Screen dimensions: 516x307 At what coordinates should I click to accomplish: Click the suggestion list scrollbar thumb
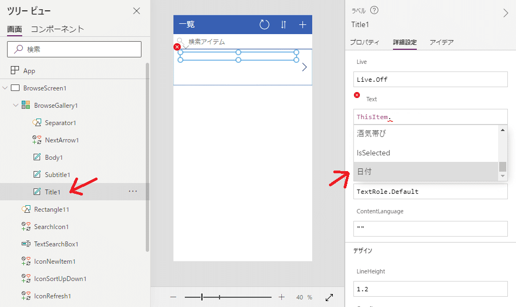pyautogui.click(x=502, y=167)
